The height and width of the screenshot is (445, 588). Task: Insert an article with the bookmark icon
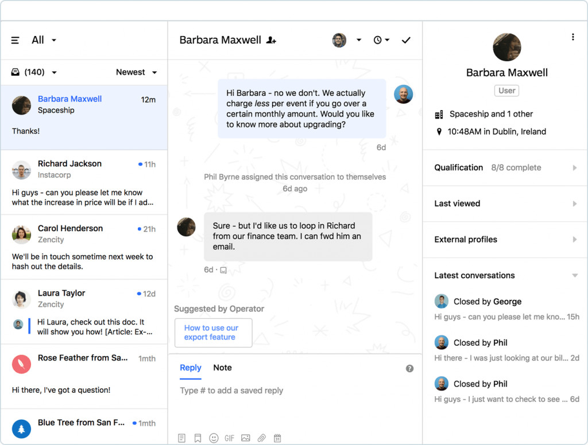tap(198, 438)
